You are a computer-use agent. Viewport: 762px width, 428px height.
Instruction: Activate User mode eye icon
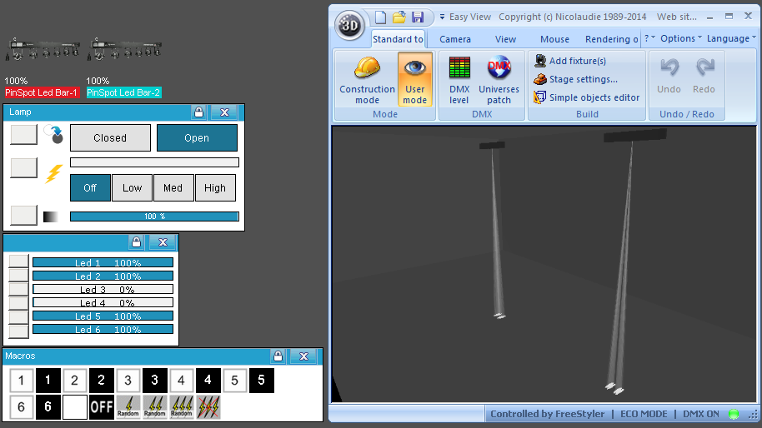415,80
